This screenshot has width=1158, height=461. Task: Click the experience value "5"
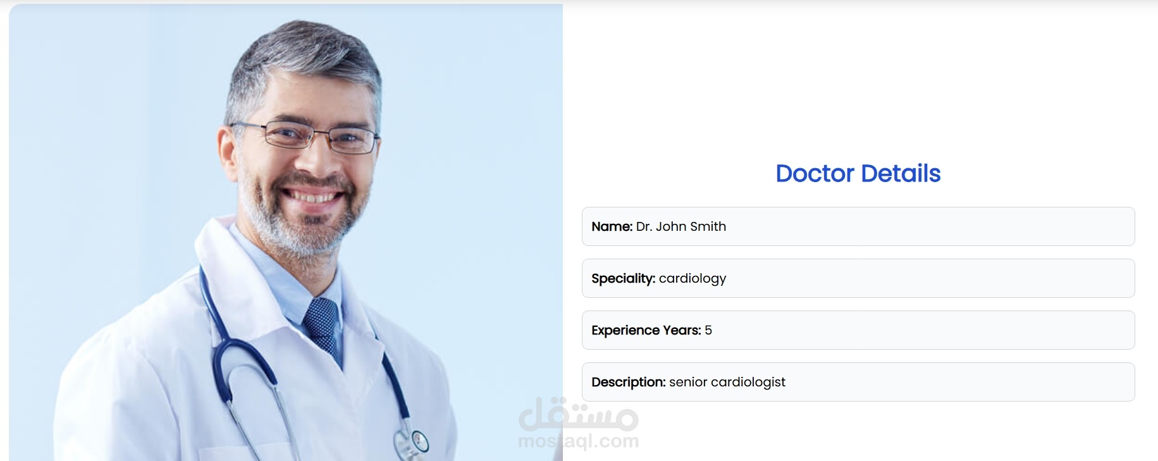(x=708, y=330)
